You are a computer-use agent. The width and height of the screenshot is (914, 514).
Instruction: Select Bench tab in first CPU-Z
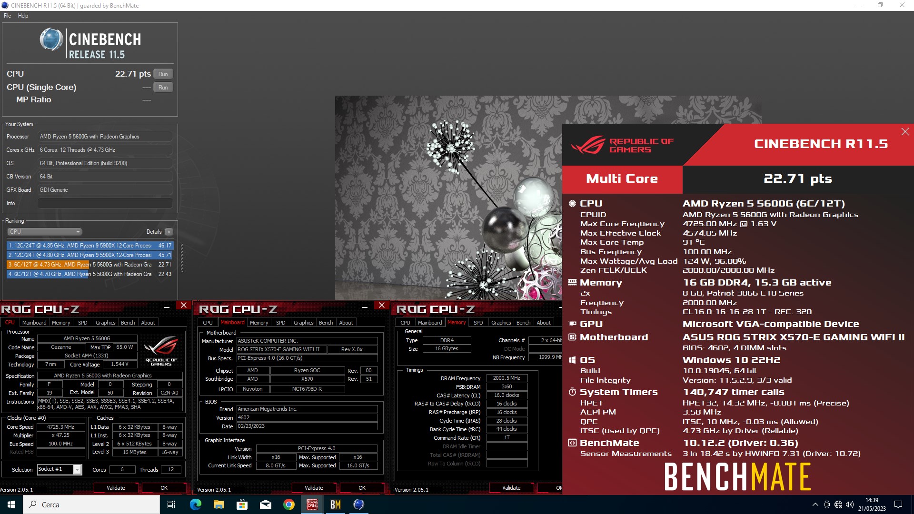click(128, 323)
